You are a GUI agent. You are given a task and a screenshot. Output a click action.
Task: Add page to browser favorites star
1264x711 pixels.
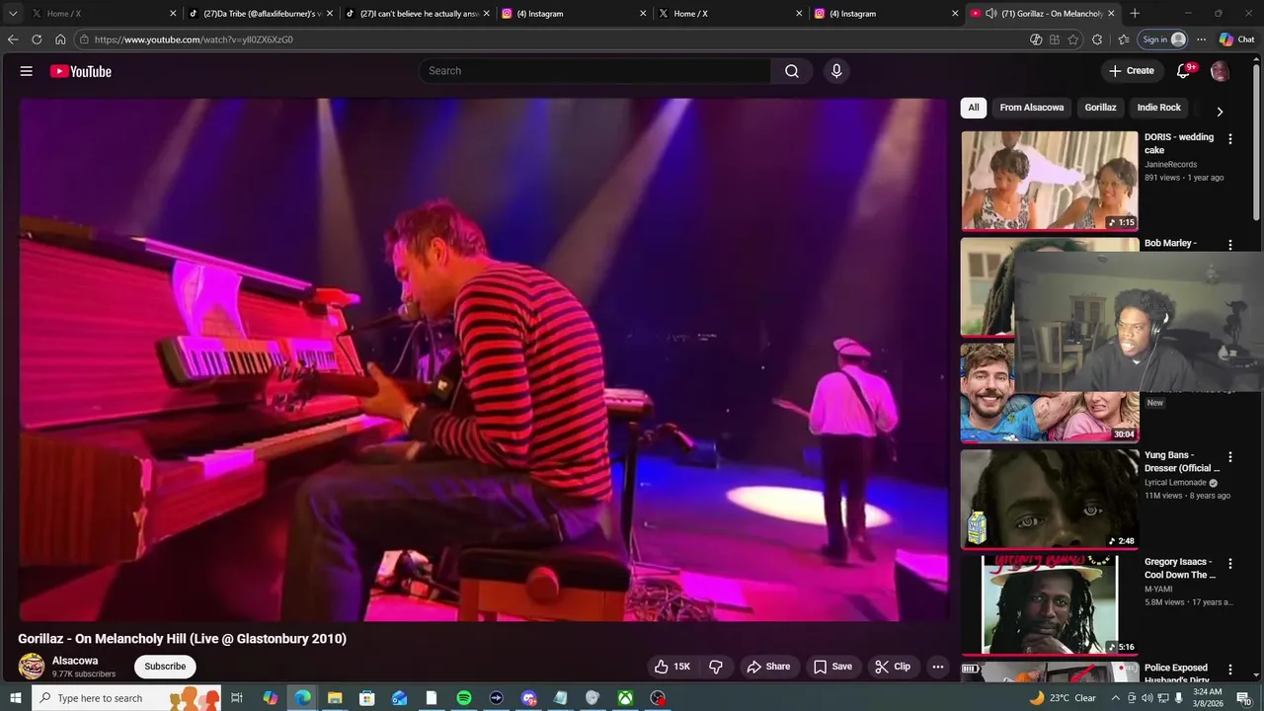point(1073,39)
